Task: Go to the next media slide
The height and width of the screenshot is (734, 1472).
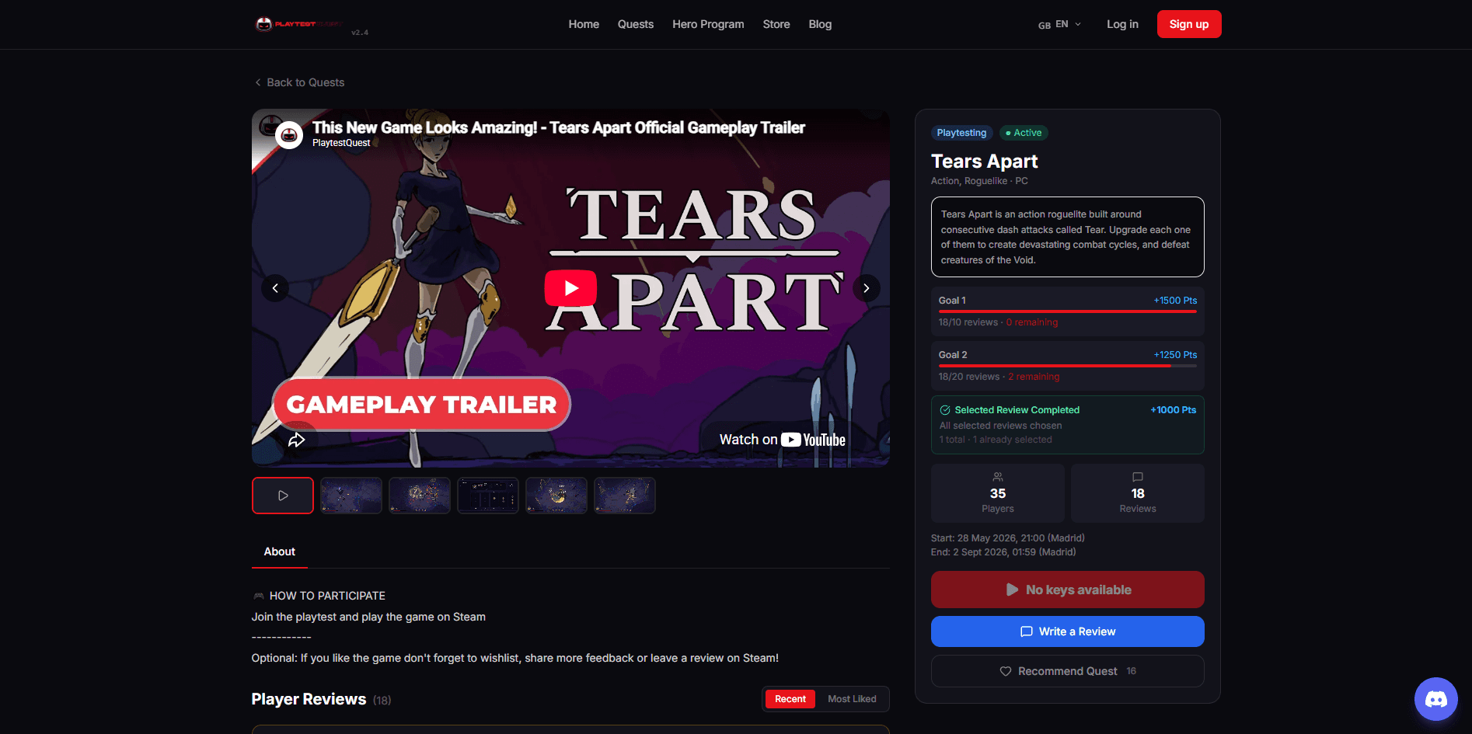Action: [x=867, y=288]
